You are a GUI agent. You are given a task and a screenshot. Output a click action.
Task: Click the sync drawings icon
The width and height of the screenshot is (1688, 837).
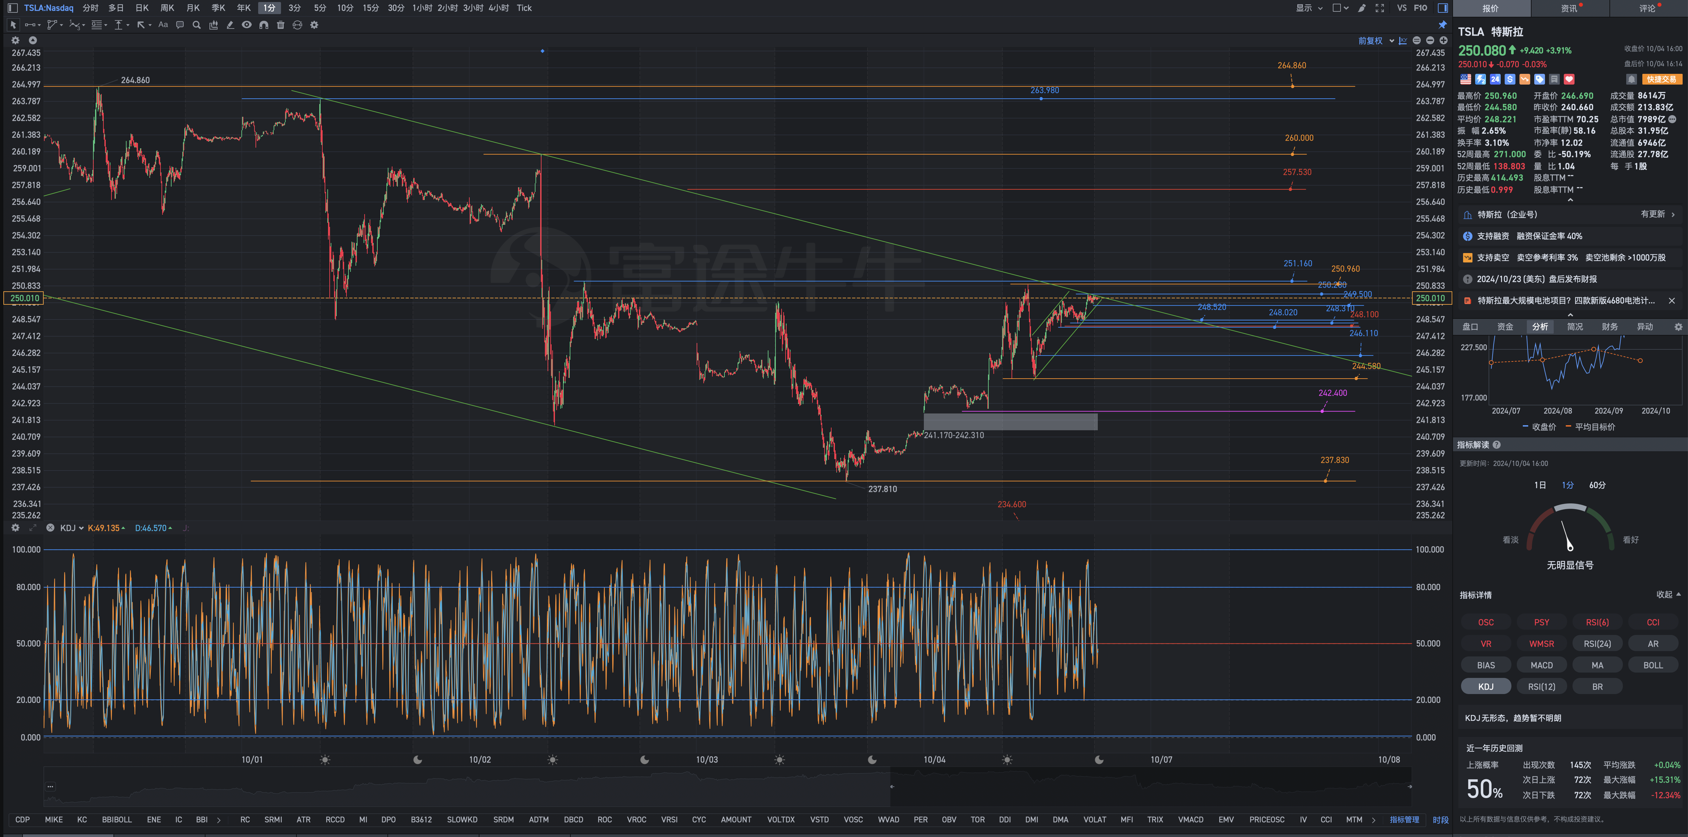click(297, 25)
